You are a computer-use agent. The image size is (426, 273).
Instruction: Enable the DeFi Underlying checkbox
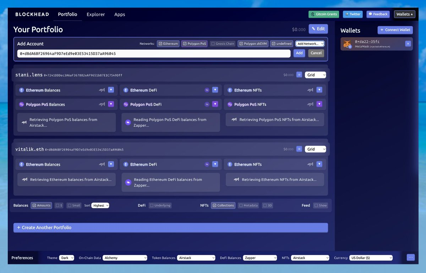152,205
